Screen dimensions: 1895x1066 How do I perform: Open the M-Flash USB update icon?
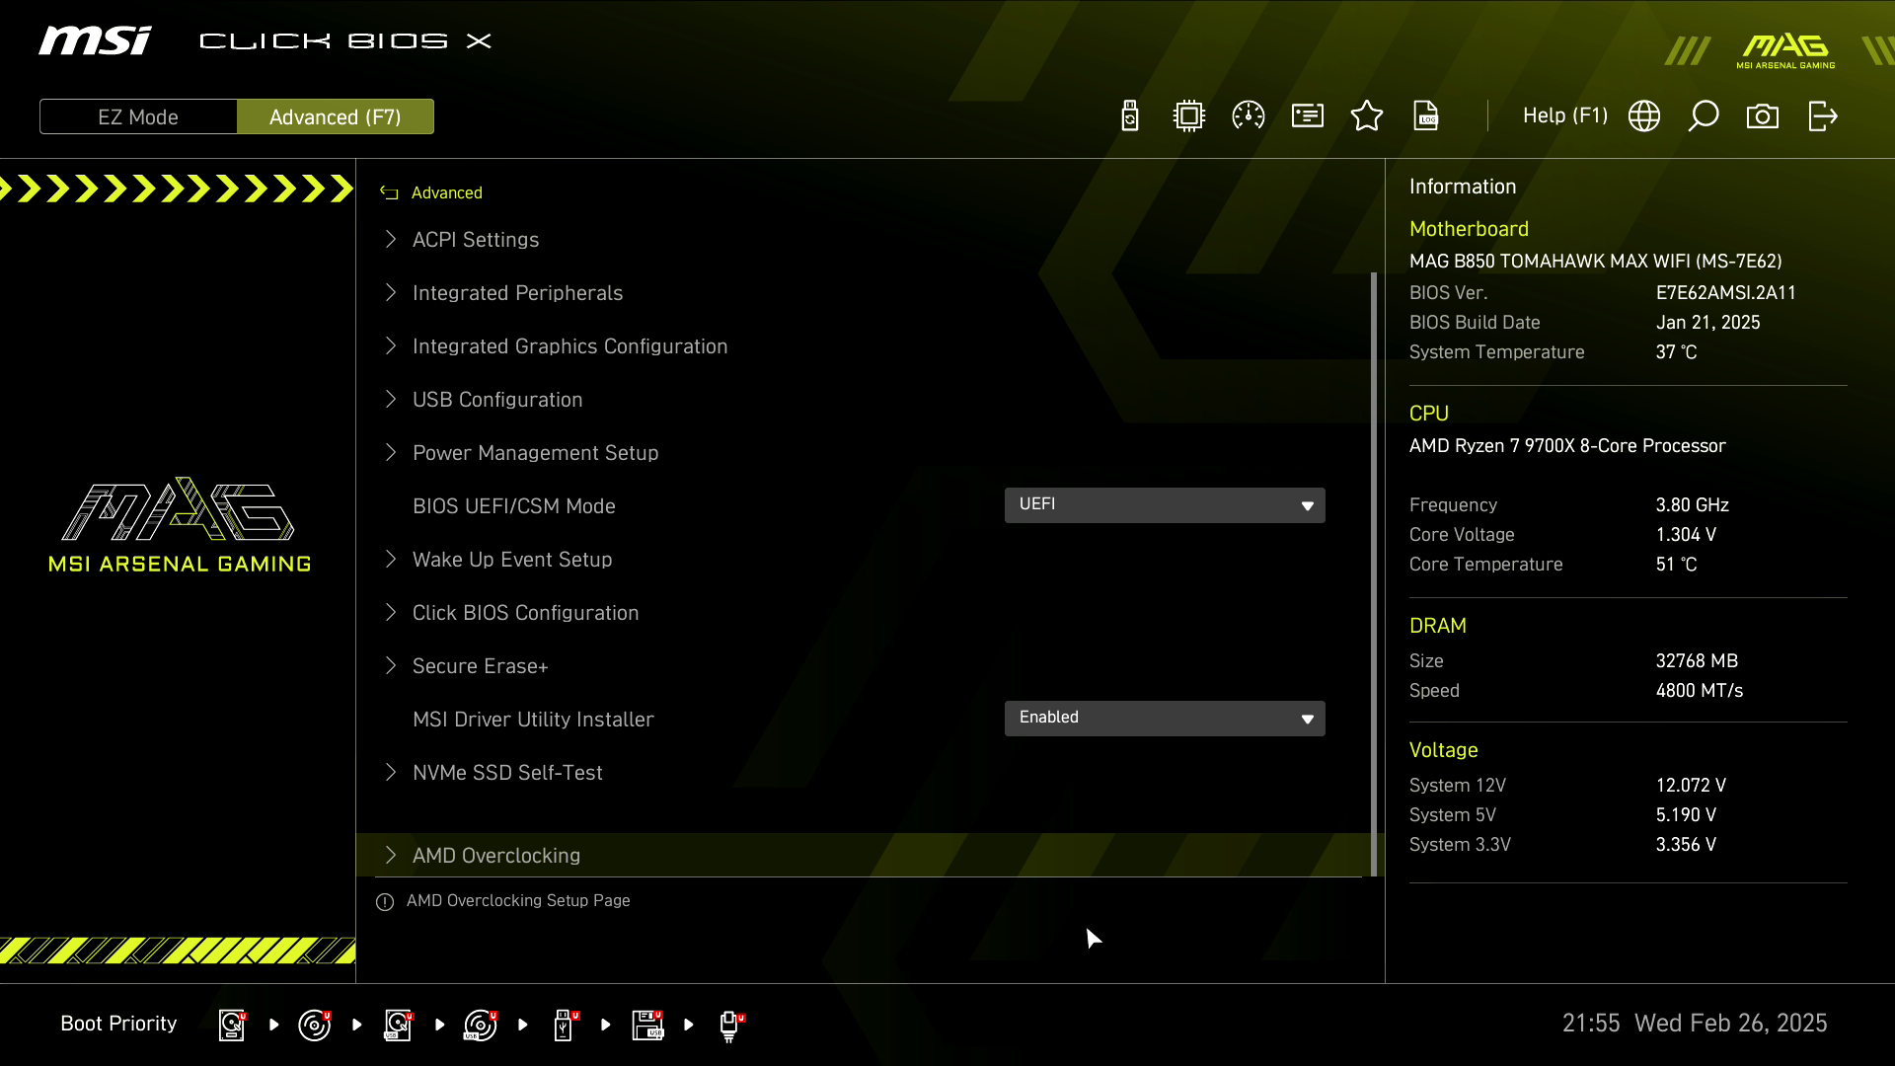pos(1130,116)
